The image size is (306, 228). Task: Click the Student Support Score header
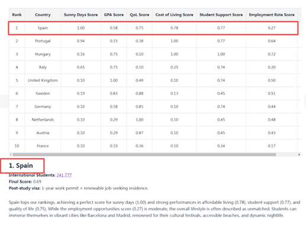click(221, 15)
